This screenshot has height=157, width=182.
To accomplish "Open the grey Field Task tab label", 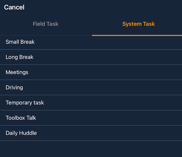I will click(45, 24).
